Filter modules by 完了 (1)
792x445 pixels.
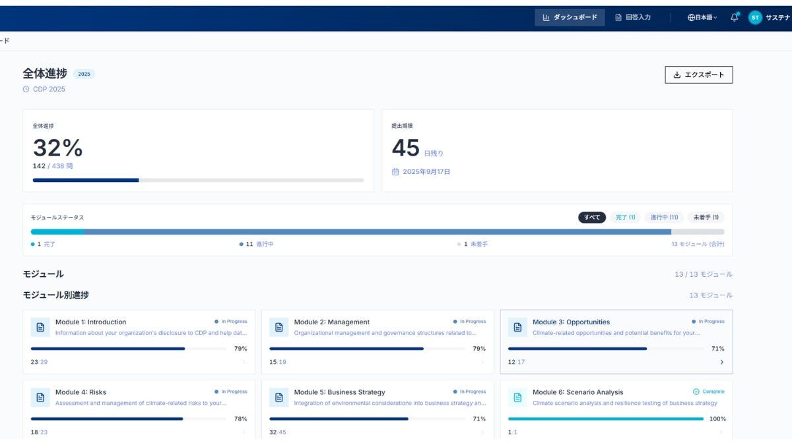625,218
